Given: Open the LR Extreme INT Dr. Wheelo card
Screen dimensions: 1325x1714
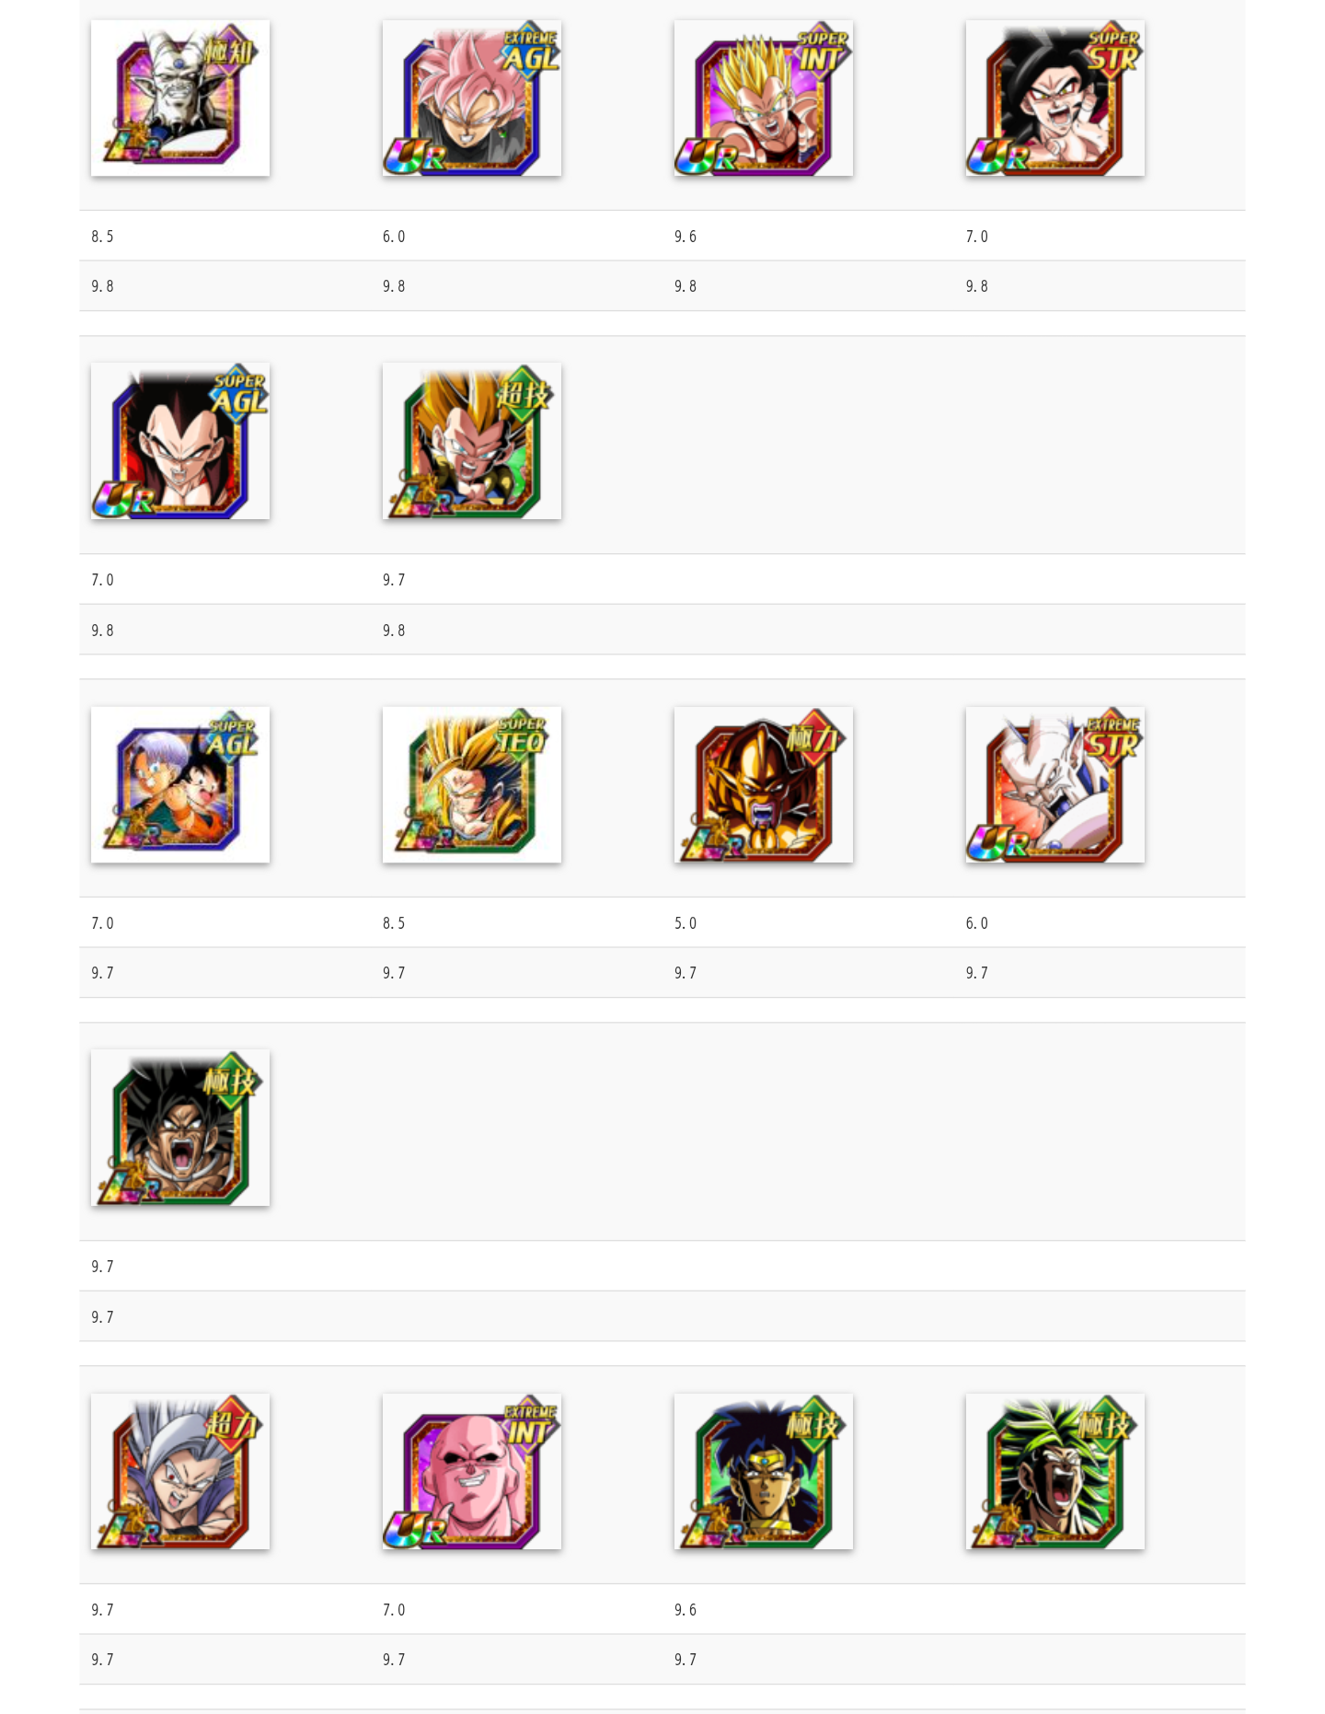Looking at the screenshot, I should pyautogui.click(x=180, y=98).
